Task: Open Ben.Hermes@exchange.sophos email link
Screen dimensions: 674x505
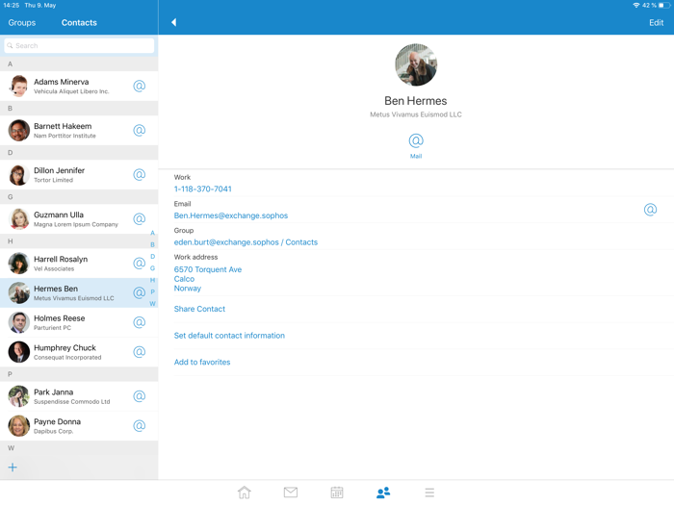Action: (x=231, y=215)
